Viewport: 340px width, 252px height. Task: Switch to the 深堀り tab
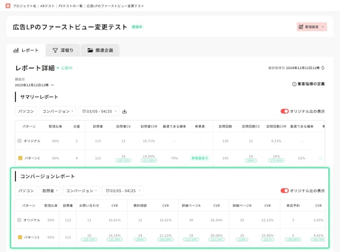point(63,50)
